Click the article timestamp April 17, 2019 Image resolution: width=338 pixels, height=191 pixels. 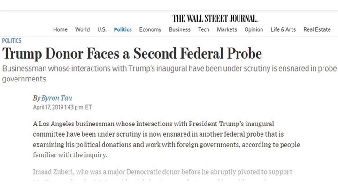point(62,107)
